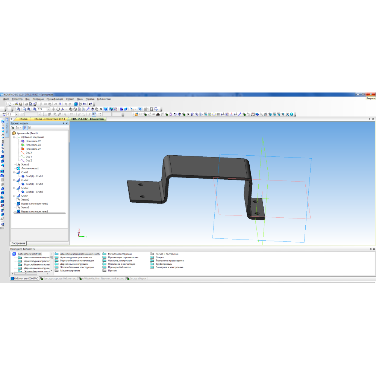This screenshot has height=376, width=376.
Task: Click the Save document icon
Action: click(21, 104)
